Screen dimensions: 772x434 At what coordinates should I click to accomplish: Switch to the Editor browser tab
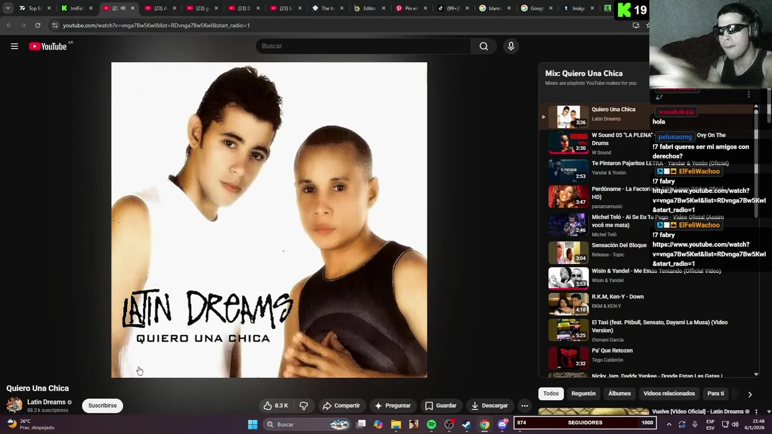(x=369, y=8)
